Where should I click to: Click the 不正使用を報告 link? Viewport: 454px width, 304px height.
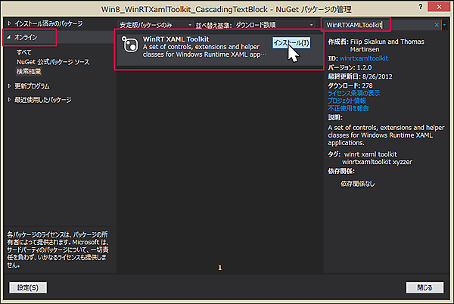(x=348, y=108)
